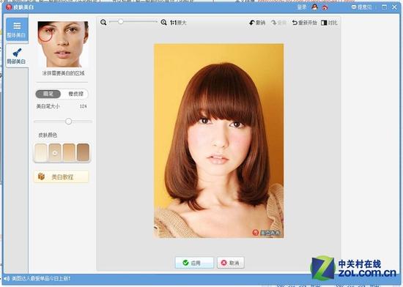Click the zoom out magnifier icon

pyautogui.click(x=103, y=23)
